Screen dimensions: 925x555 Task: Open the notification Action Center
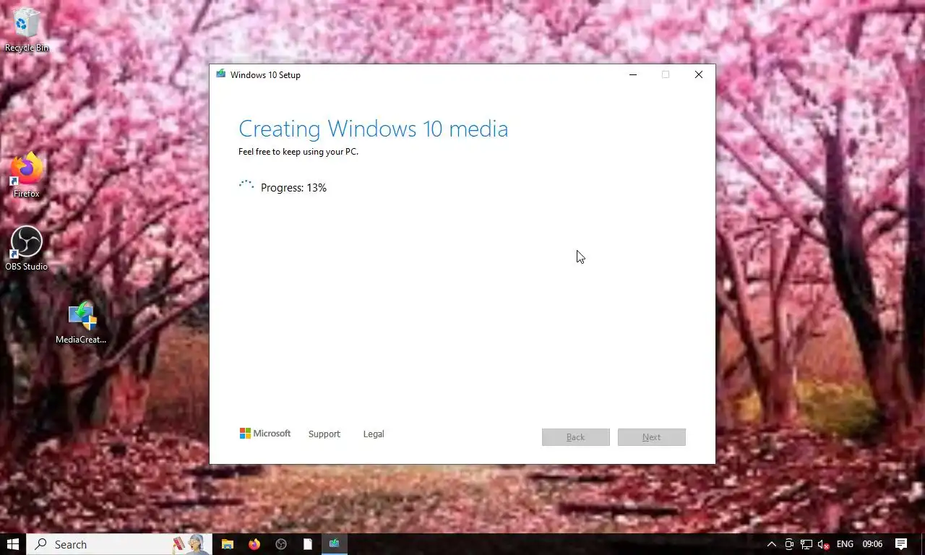tap(901, 544)
